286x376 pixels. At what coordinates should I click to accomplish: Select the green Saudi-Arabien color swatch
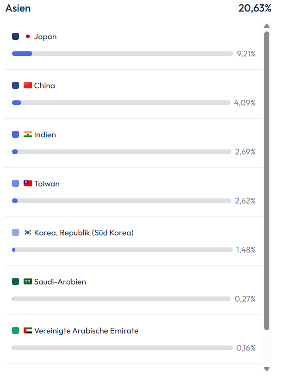pos(16,282)
